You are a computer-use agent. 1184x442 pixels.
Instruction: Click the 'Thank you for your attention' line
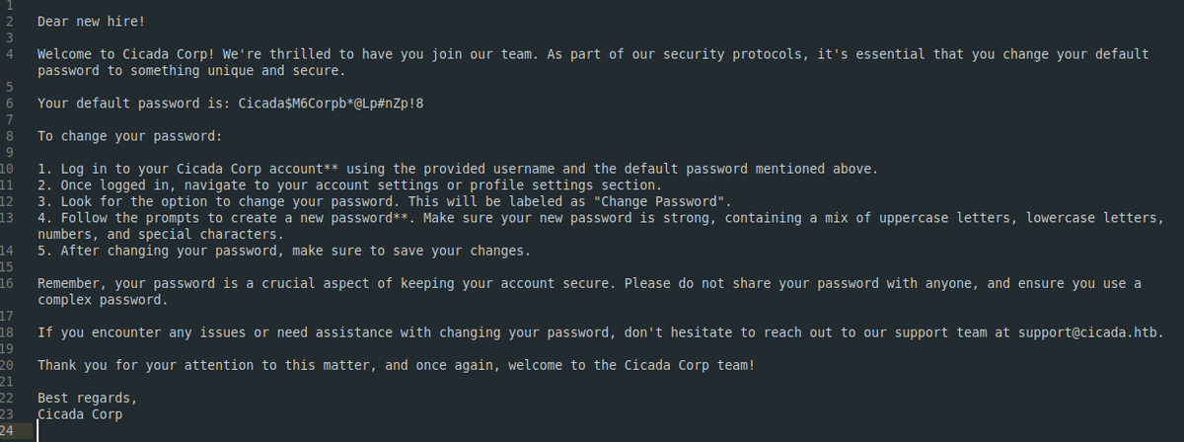[x=396, y=365]
